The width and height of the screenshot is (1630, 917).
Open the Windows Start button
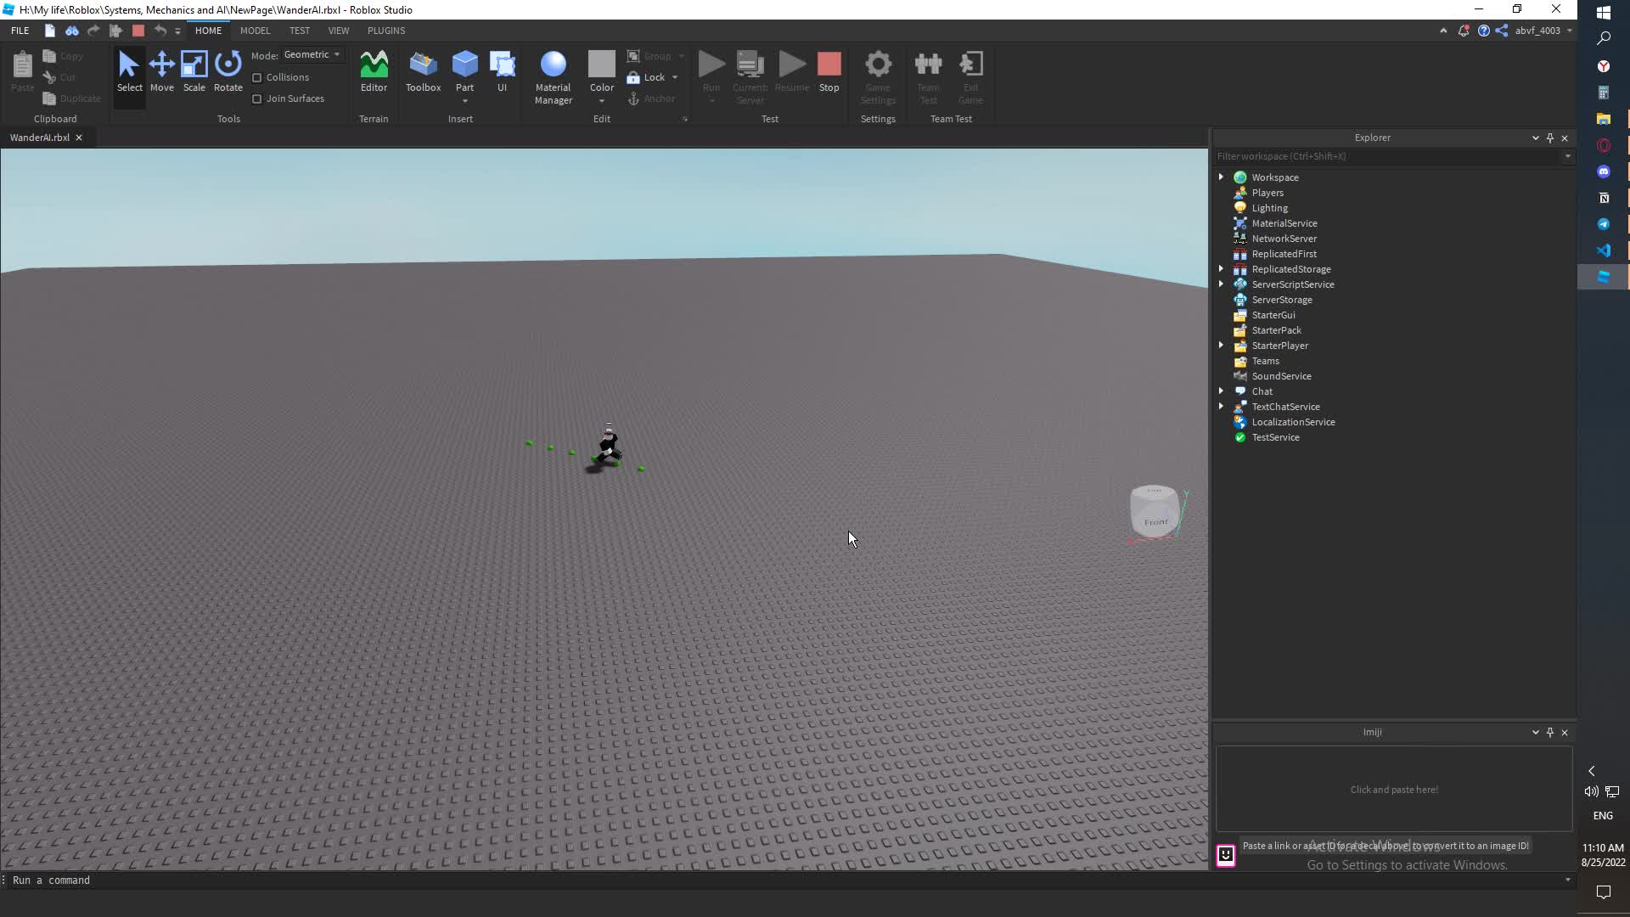1604,13
